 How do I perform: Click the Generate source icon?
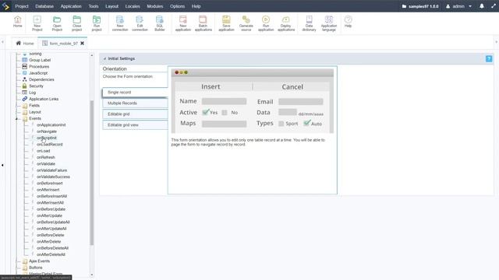pyautogui.click(x=246, y=23)
